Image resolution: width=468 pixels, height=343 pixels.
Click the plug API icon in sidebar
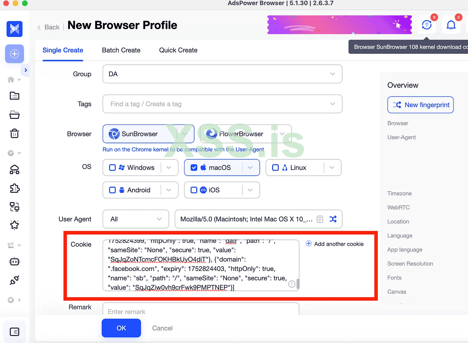[14, 280]
